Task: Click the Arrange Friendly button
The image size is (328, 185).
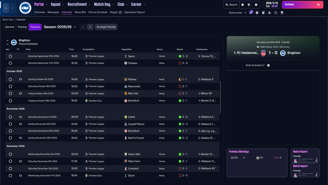Action: (x=106, y=27)
